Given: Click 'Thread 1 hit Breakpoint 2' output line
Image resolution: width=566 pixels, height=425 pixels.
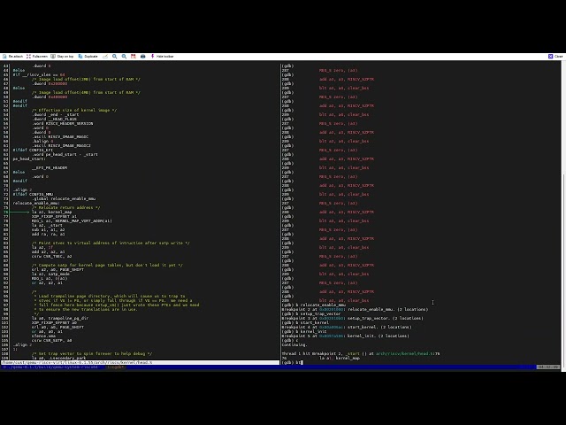Looking at the screenshot, I should click(x=361, y=354).
